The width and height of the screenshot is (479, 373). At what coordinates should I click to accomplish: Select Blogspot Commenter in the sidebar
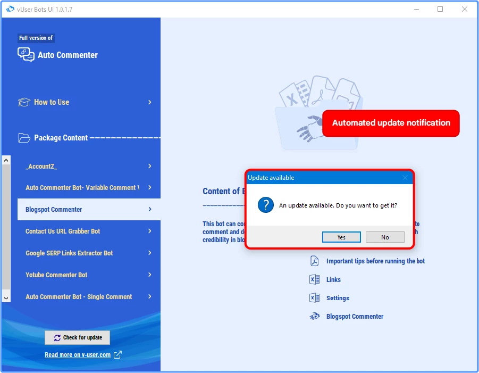[x=89, y=209]
